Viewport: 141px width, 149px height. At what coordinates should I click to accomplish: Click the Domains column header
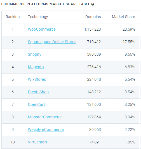pyautogui.click(x=93, y=17)
